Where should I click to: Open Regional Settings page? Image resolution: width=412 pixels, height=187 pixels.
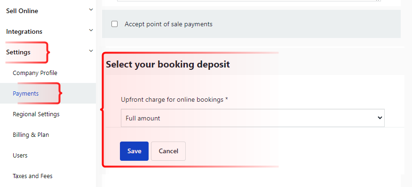pos(36,114)
